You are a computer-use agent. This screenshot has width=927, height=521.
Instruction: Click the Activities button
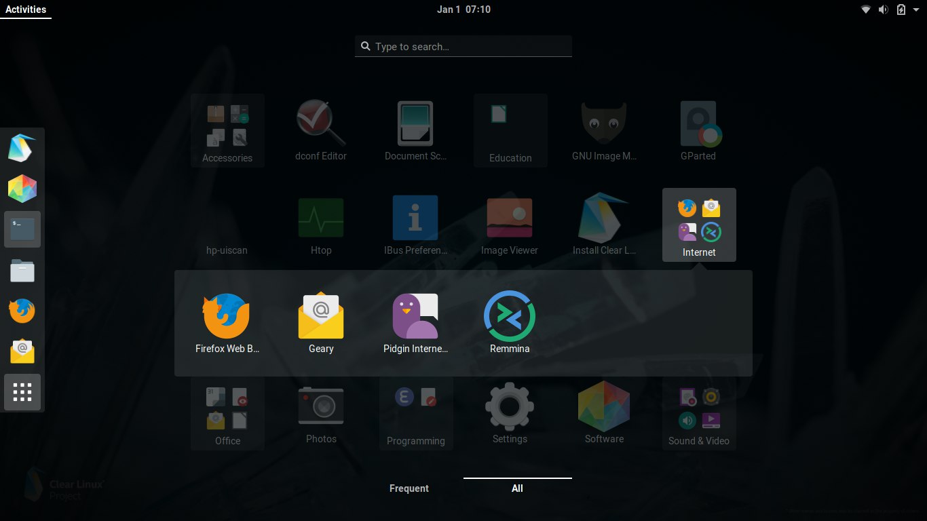26,9
